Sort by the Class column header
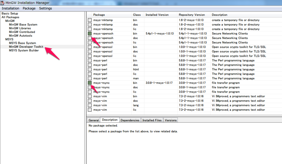The width and height of the screenshot is (282, 164). 138,15
